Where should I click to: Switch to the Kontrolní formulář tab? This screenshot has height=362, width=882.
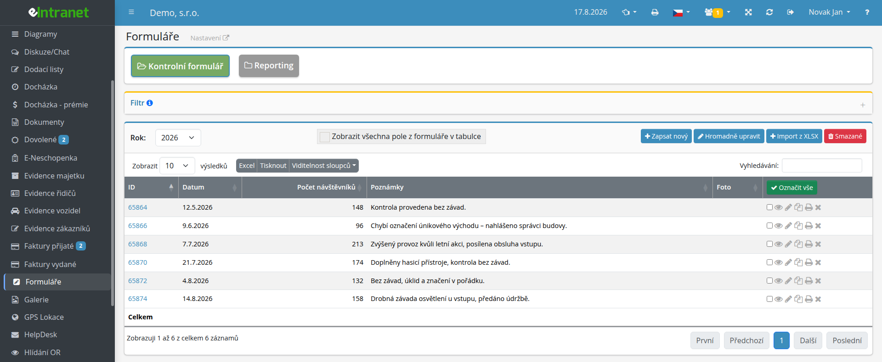point(180,66)
